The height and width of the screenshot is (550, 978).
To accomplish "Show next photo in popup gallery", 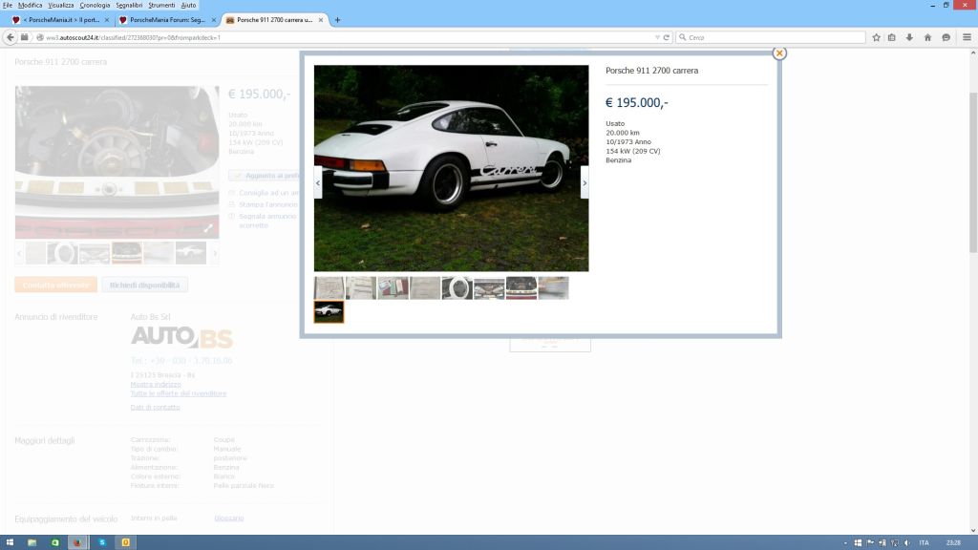I will coord(585,182).
